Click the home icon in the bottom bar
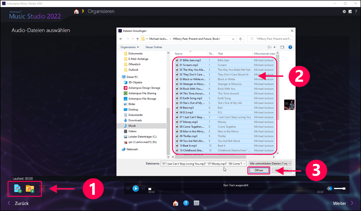This screenshot has height=211, width=361. [x=176, y=203]
